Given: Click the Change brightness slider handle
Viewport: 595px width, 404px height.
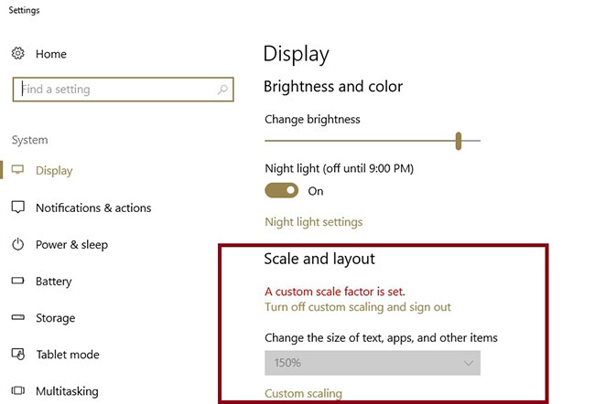Looking at the screenshot, I should pos(459,141).
